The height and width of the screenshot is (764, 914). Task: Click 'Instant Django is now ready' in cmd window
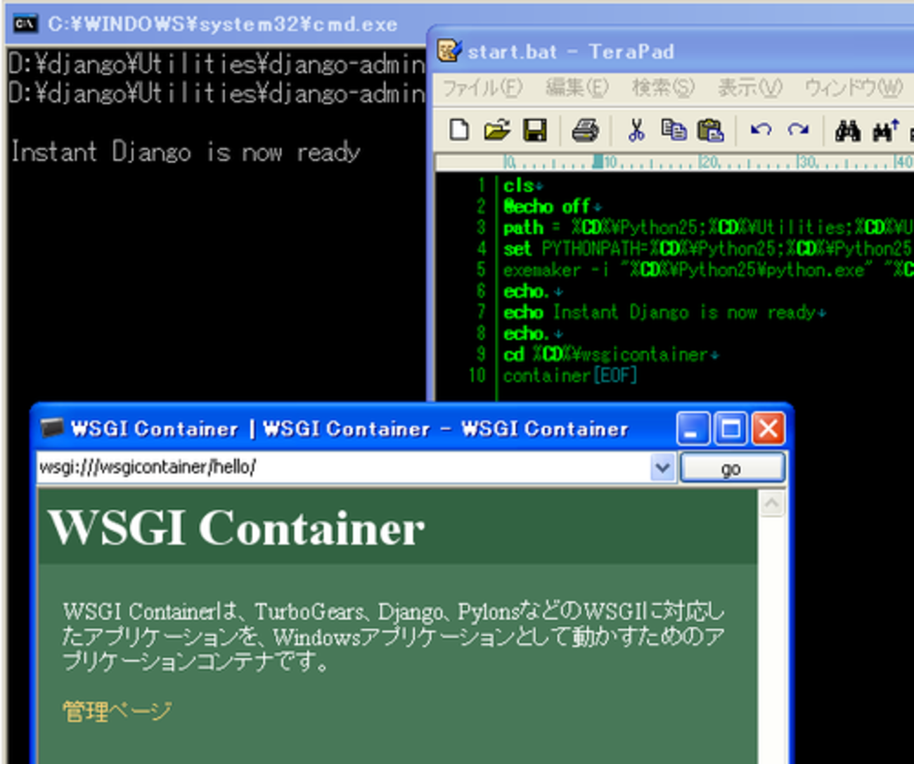(x=186, y=153)
